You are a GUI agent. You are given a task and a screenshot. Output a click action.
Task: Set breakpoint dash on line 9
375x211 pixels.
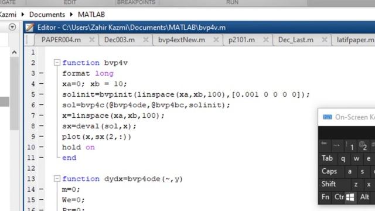pos(42,136)
